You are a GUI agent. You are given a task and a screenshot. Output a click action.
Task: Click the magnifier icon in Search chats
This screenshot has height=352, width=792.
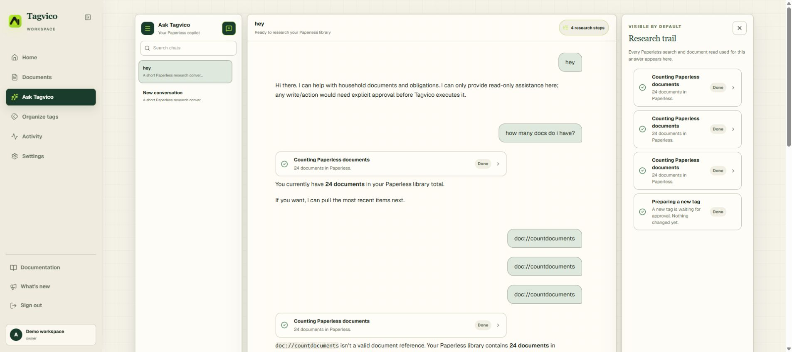[147, 48]
